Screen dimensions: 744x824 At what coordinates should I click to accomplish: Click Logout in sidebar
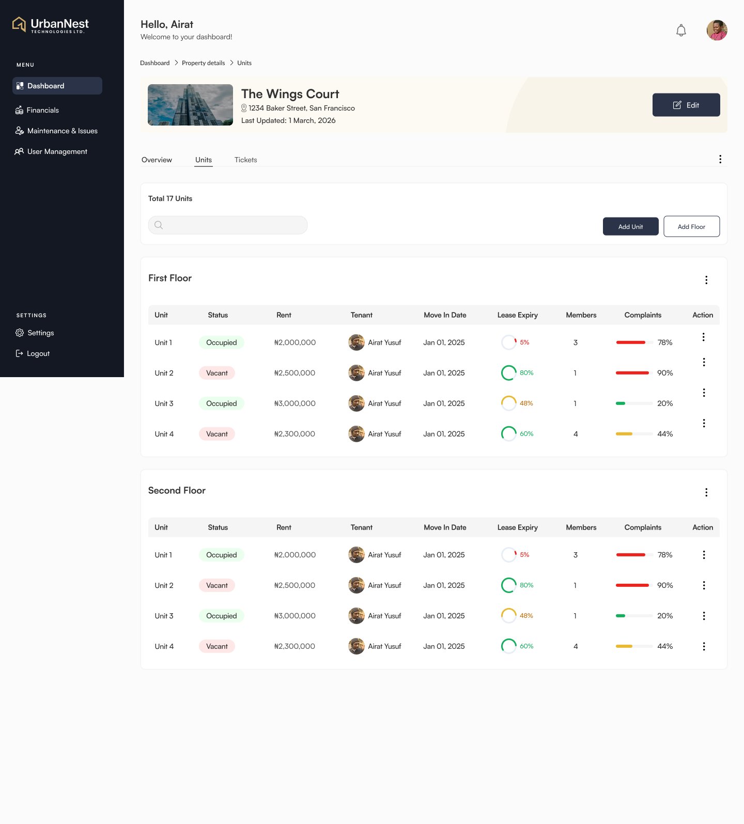pos(33,353)
